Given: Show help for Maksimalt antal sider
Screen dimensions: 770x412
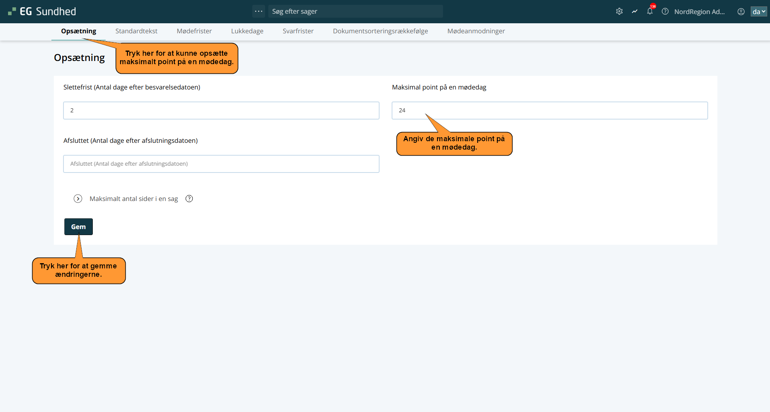Looking at the screenshot, I should (x=189, y=199).
